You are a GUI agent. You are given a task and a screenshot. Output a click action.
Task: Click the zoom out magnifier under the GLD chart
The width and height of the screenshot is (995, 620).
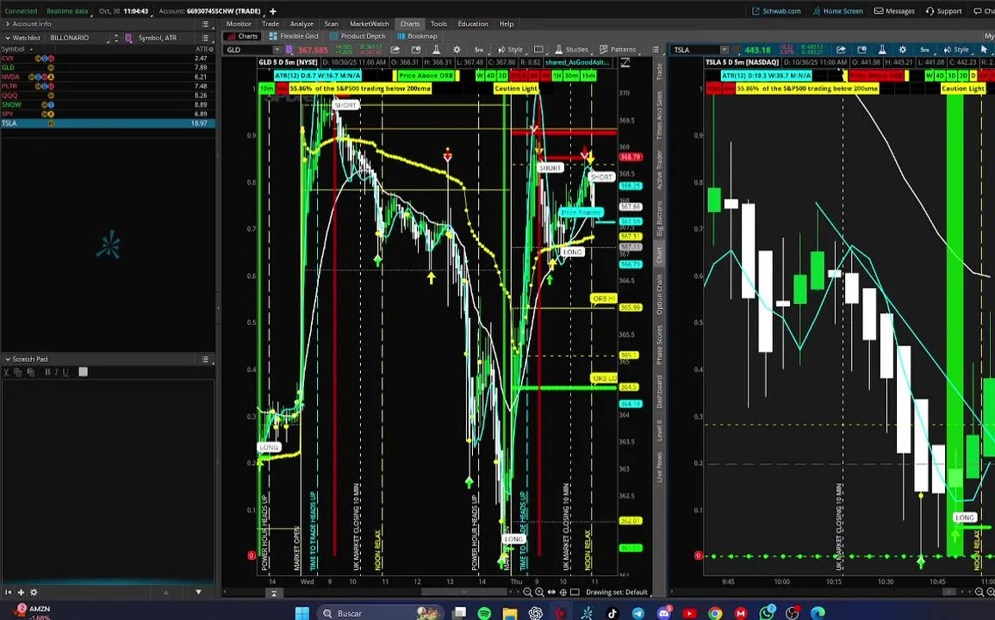[x=527, y=592]
